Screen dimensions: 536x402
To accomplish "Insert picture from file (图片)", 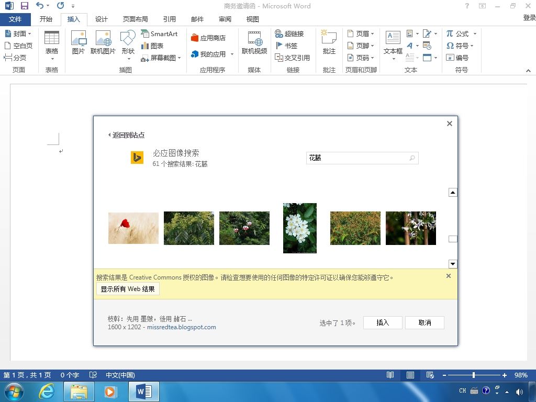I will [x=79, y=42].
